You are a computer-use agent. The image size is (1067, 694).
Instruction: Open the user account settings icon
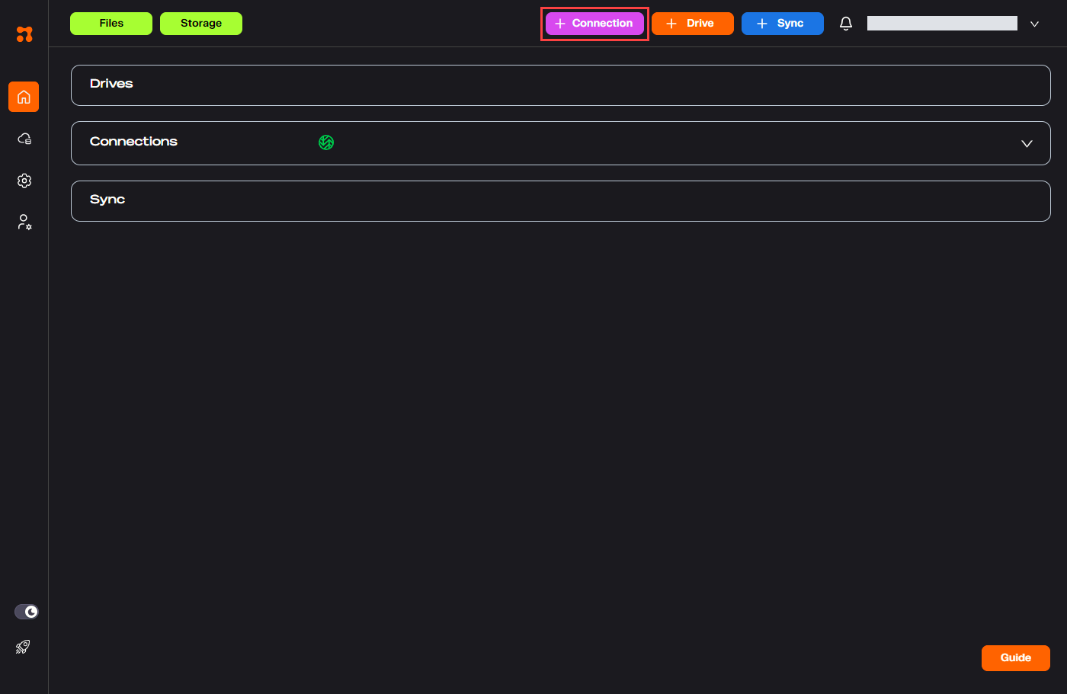point(24,222)
